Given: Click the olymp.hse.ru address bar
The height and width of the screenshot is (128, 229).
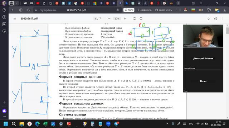Looking at the screenshot, I should click(x=48, y=10).
